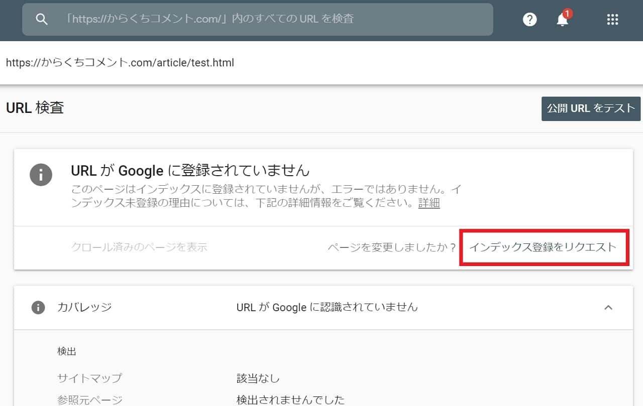The image size is (643, 406).
Task: Click the ページを変更しましたか？ text
Action: pyautogui.click(x=392, y=247)
